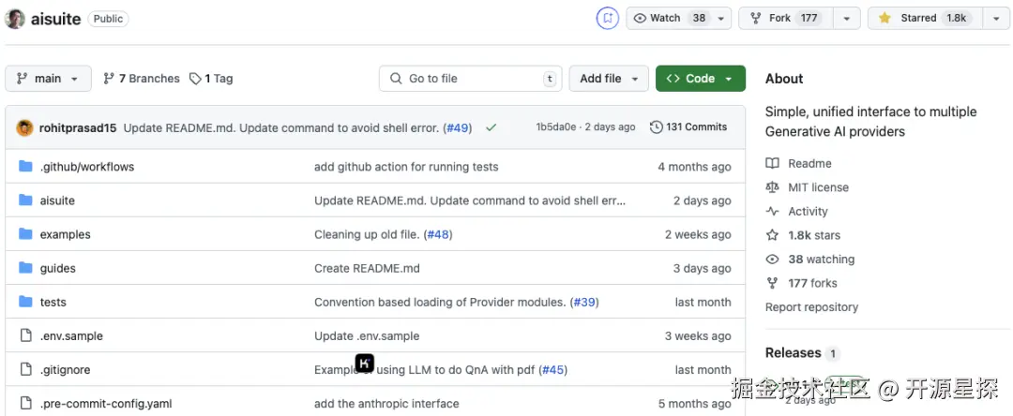Image resolution: width=1013 pixels, height=416 pixels.
Task: Click the scales icon beside MIT license
Action: (x=772, y=187)
